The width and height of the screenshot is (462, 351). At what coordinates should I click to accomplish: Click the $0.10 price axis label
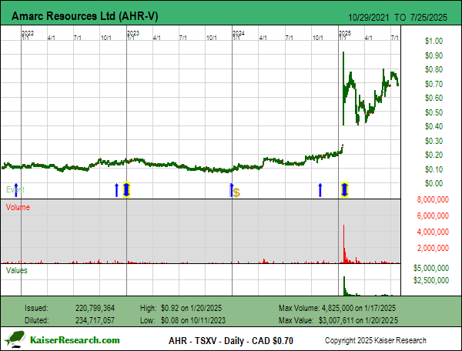click(x=434, y=169)
